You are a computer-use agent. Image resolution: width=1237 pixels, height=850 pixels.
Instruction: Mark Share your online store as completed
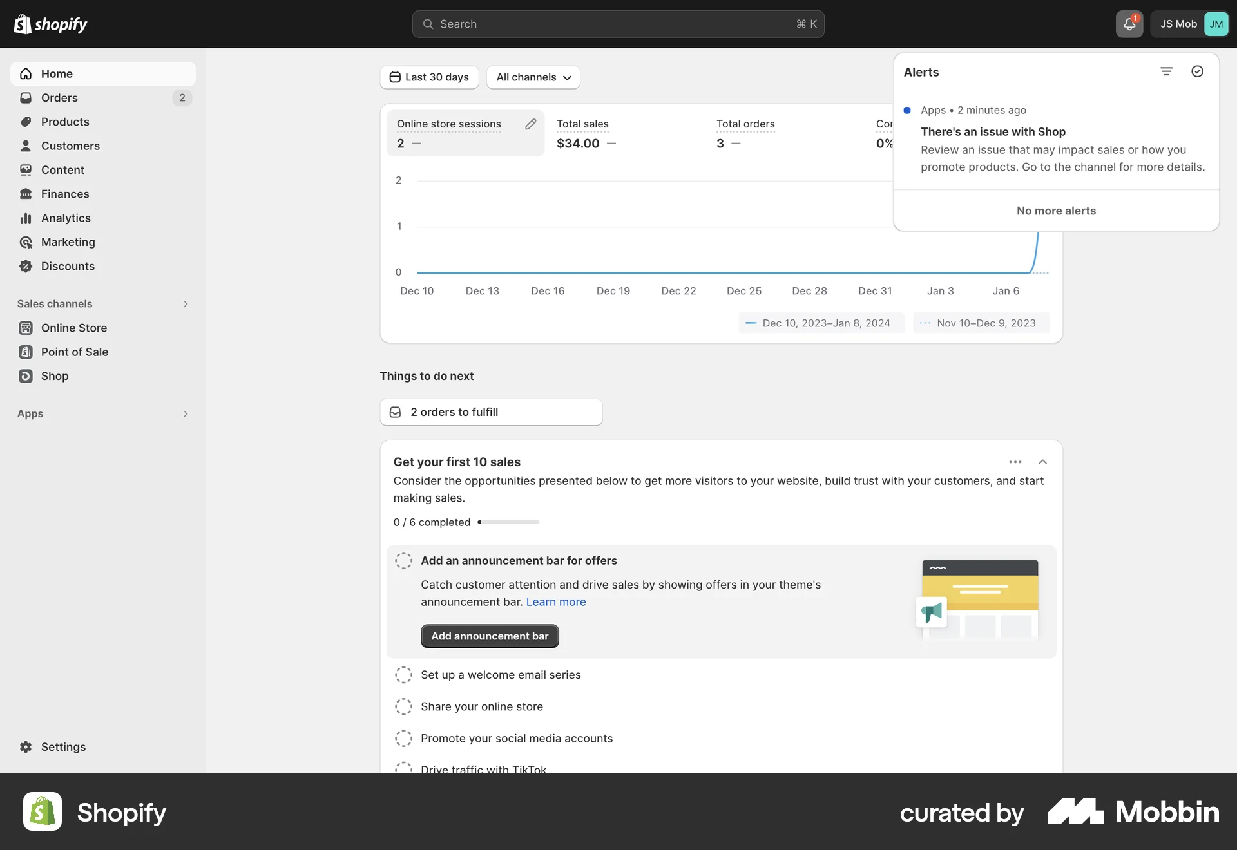coord(404,706)
